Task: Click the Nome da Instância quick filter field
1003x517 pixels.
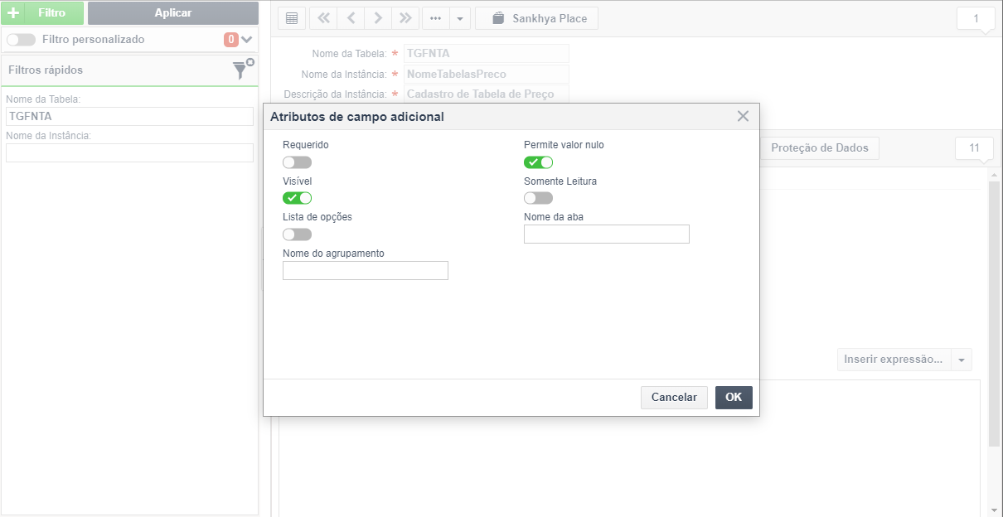Action: (x=129, y=152)
